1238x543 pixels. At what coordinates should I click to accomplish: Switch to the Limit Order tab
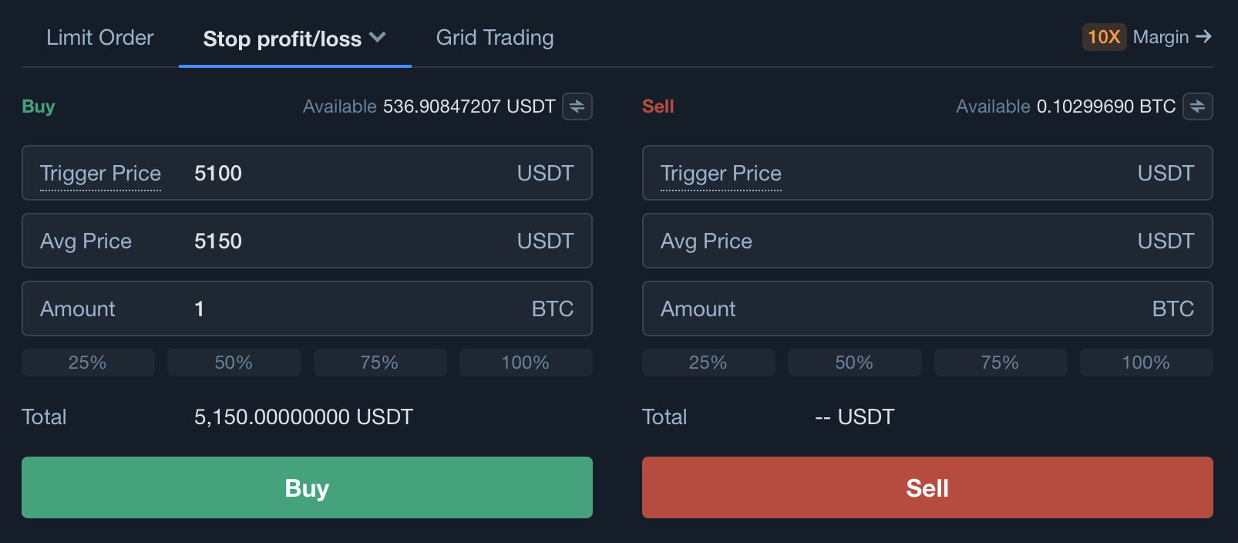[x=100, y=38]
